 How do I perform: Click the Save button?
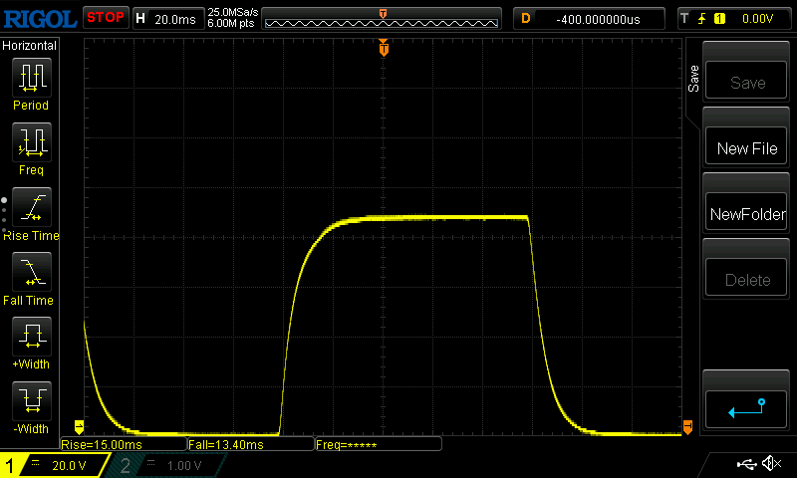point(745,81)
